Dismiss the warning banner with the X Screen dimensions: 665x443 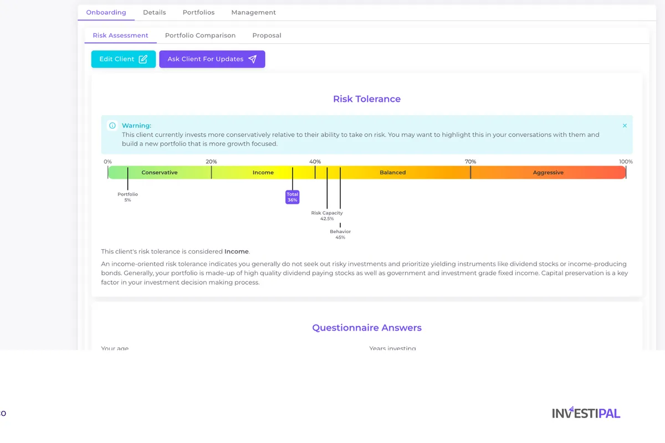coord(625,126)
